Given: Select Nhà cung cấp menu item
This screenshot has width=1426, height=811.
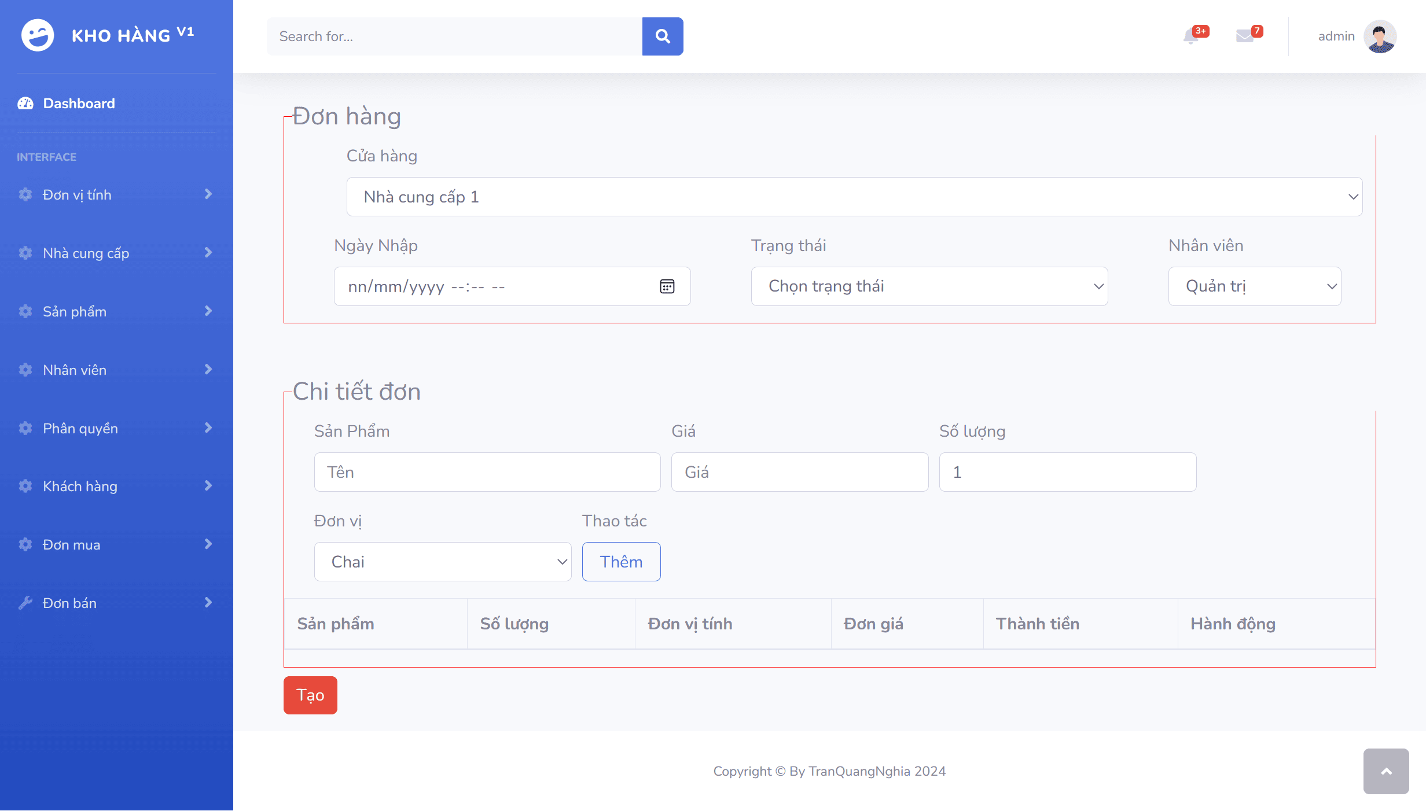Looking at the screenshot, I should point(116,253).
